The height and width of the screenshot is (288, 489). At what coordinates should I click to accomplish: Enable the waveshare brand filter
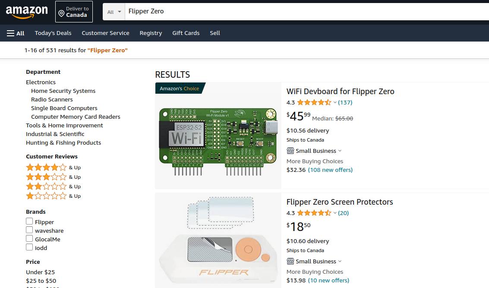click(x=29, y=230)
